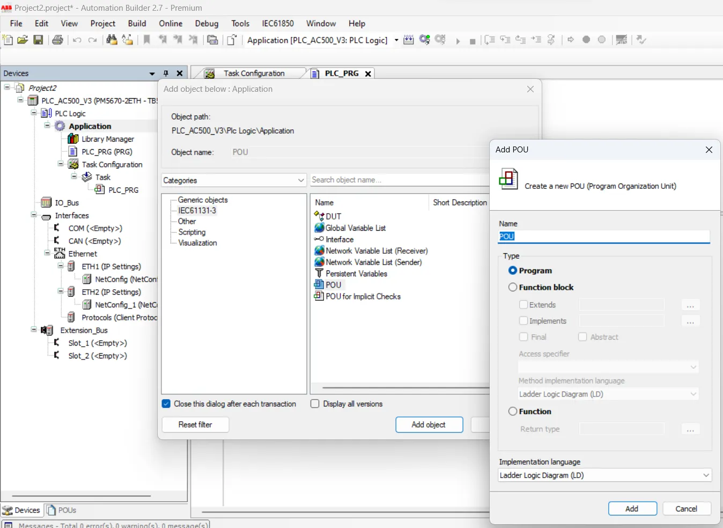Open the Online menu
723x528 pixels.
pos(171,24)
